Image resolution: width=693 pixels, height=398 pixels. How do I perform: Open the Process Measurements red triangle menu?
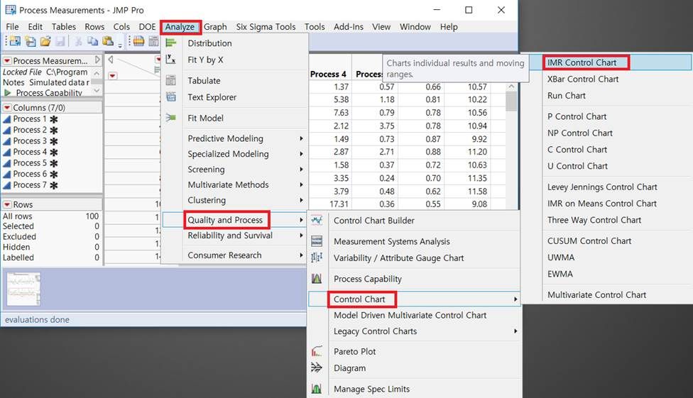coord(7,60)
